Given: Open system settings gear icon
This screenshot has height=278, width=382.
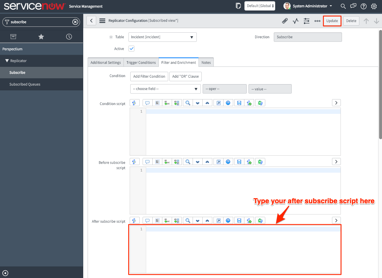Looking at the screenshot, I should [374, 6].
